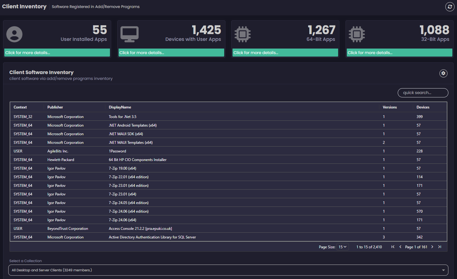Click for more details on User Installed Apps

[x=57, y=53]
